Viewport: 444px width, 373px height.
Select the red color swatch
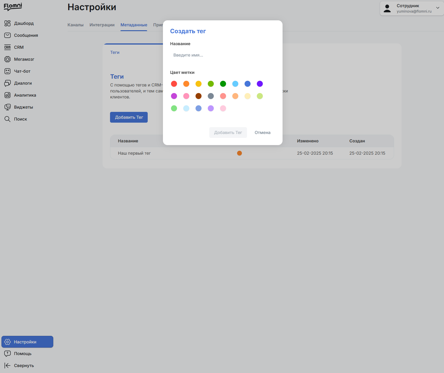[174, 84]
